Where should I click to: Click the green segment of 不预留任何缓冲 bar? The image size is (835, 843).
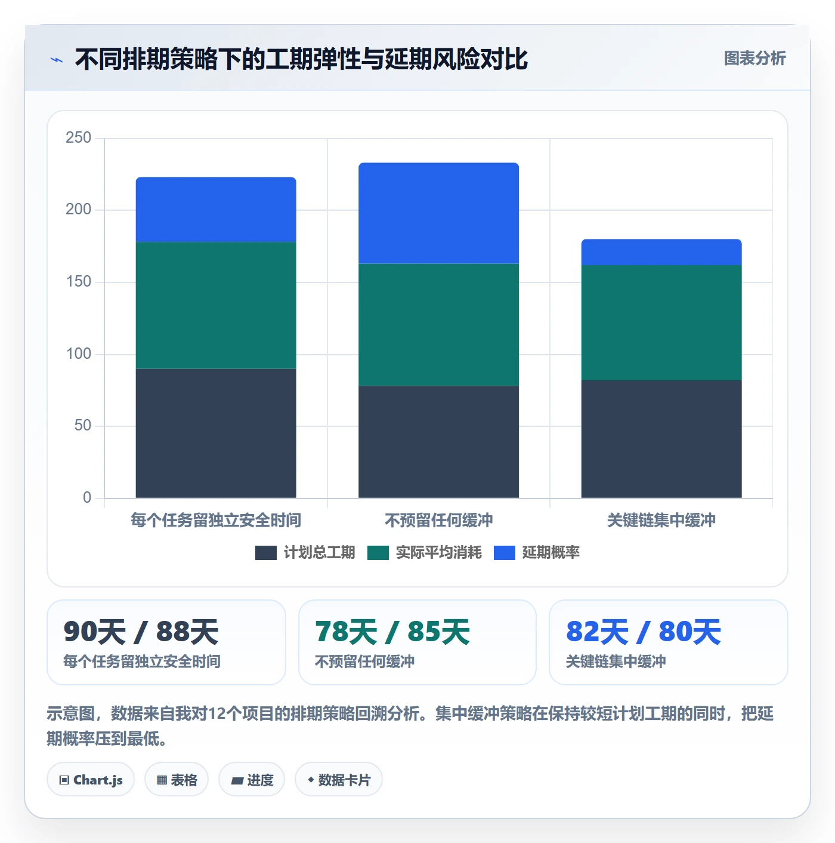pyautogui.click(x=438, y=325)
